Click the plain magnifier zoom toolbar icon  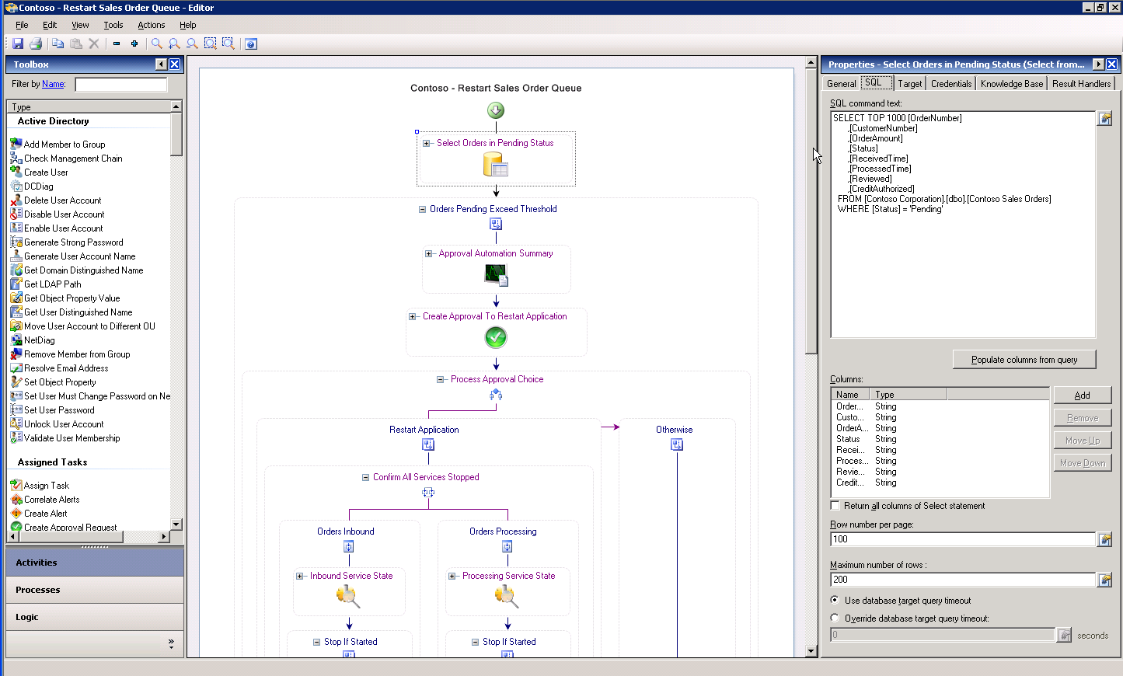(x=157, y=44)
